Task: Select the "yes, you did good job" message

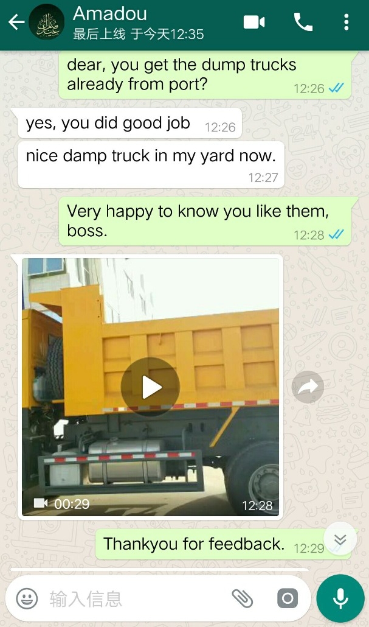Action: pos(130,124)
